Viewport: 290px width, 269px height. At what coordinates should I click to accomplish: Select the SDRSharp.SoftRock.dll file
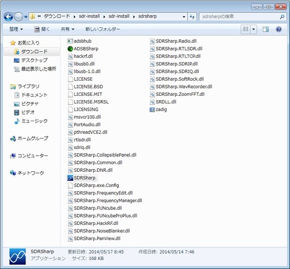coord(177,79)
